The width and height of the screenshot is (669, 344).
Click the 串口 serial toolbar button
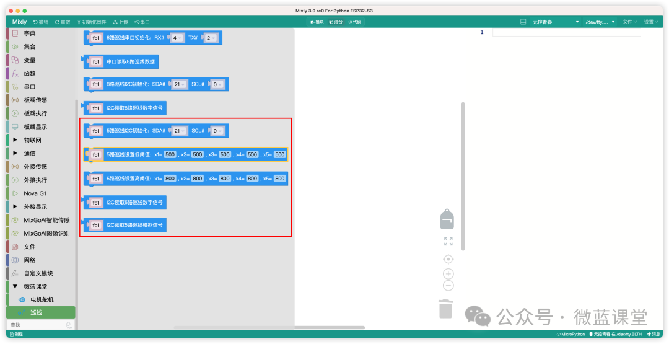click(142, 22)
